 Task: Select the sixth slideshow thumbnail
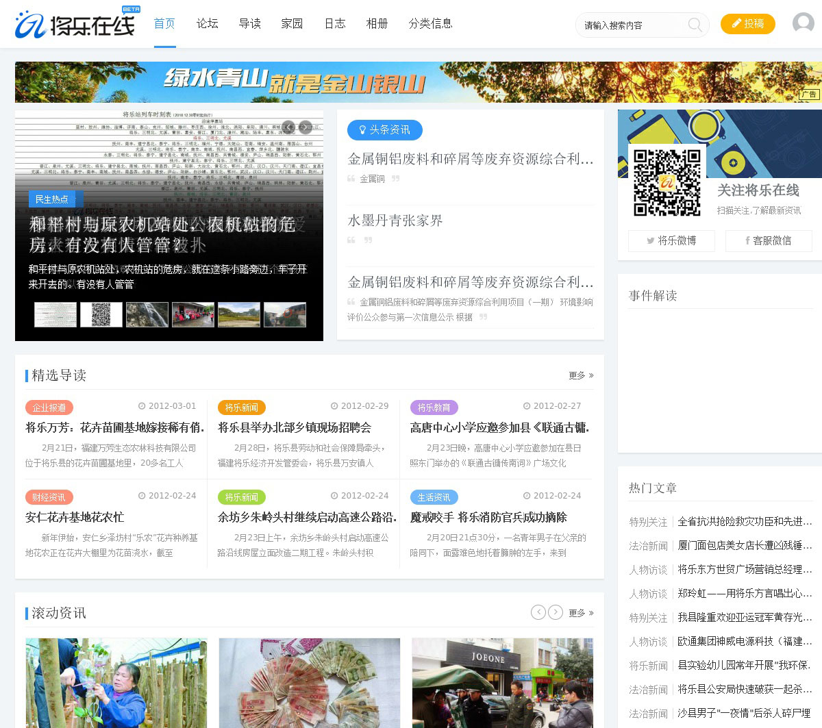285,314
